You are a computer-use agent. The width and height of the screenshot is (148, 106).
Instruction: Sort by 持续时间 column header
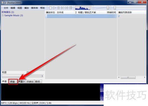click(111, 12)
